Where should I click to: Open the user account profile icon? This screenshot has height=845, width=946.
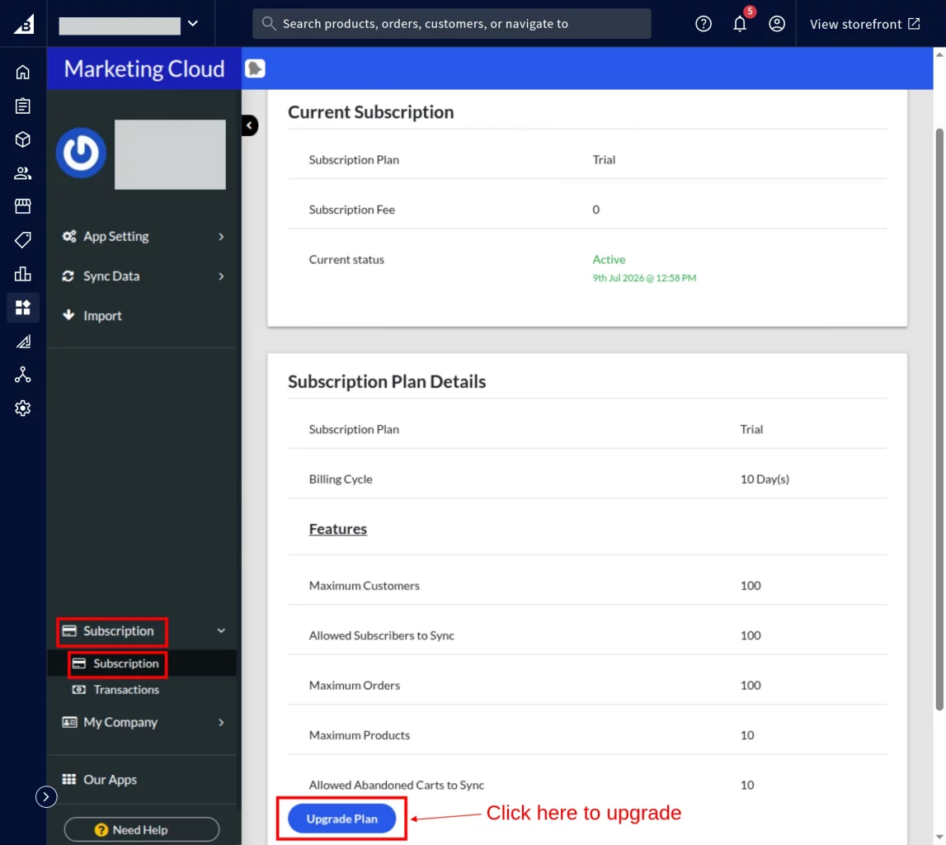pos(776,24)
